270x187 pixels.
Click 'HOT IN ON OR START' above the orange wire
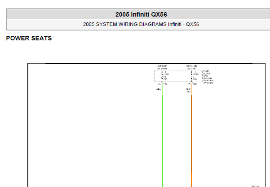[192, 67]
